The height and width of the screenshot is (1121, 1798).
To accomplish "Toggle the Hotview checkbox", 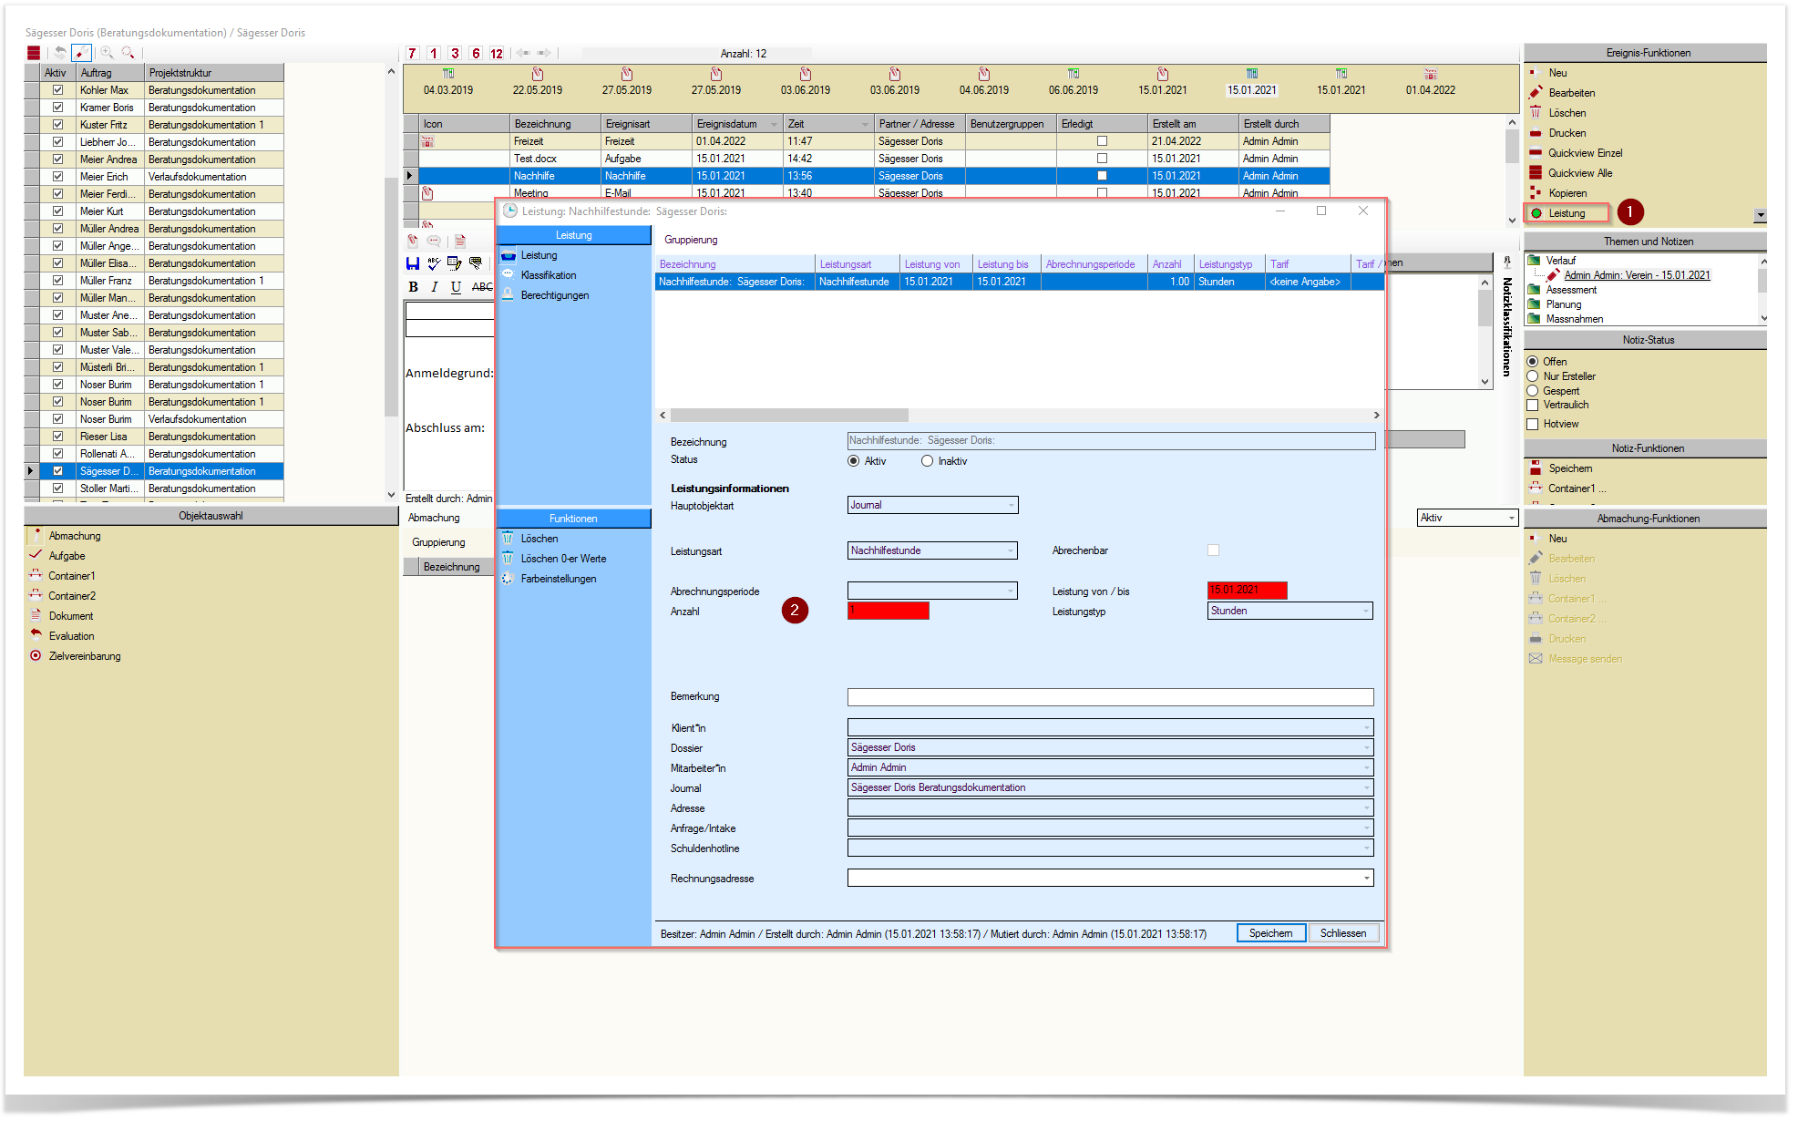I will click(1532, 424).
